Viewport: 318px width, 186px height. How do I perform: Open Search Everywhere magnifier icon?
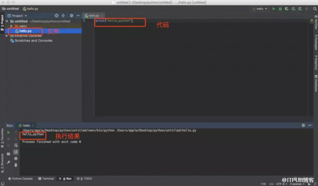pyautogui.click(x=315, y=9)
